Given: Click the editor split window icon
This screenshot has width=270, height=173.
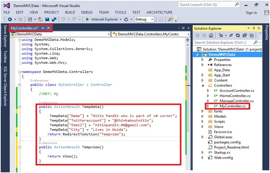Looking at the screenshot, I should (x=188, y=40).
